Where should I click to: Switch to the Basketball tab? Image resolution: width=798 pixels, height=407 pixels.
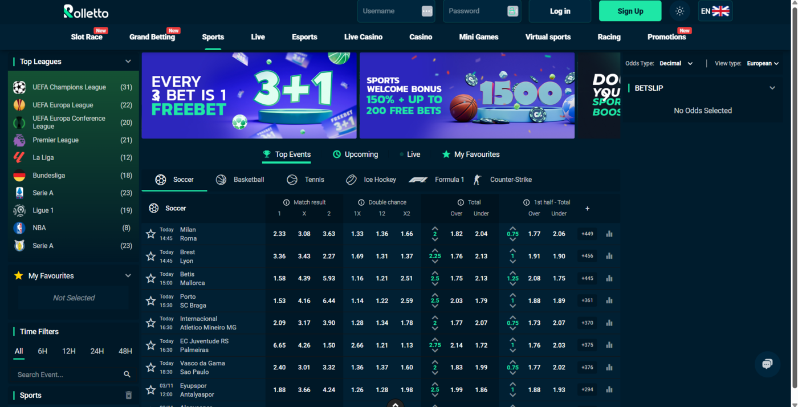tap(241, 180)
